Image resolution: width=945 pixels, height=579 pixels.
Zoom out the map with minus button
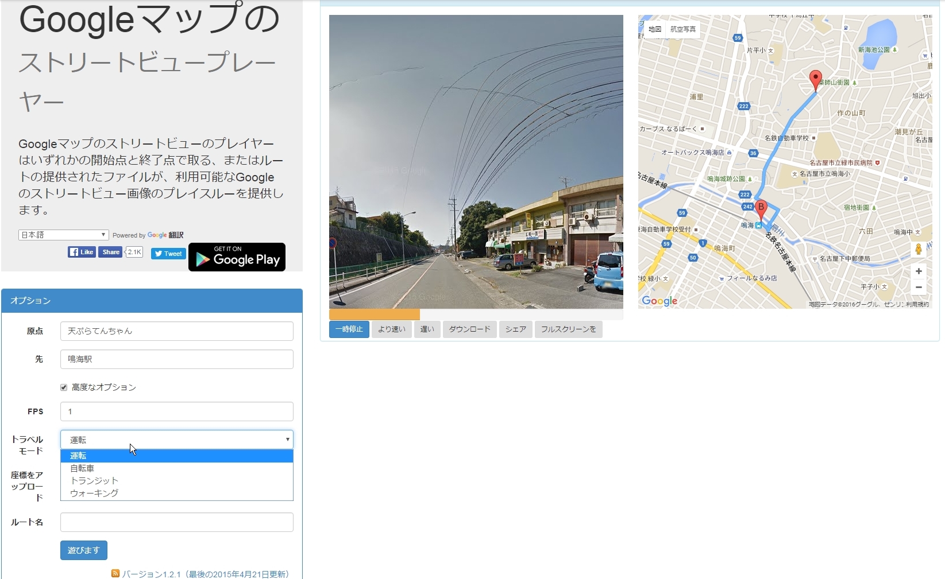point(919,287)
